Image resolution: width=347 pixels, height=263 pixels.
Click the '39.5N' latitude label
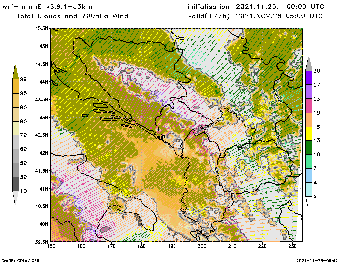(x=41, y=242)
